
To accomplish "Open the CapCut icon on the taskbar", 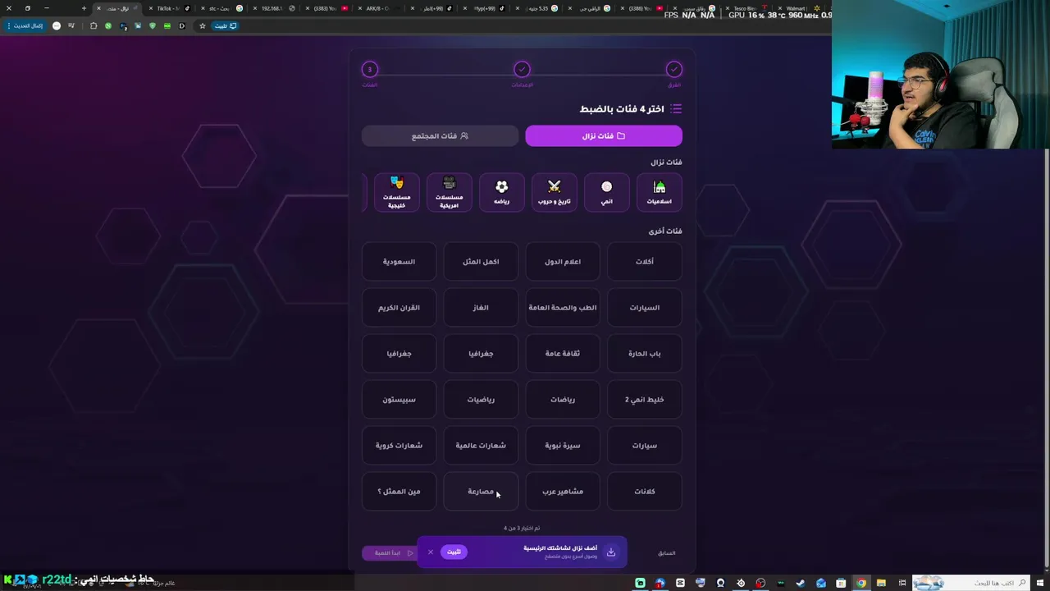I will click(x=680, y=583).
